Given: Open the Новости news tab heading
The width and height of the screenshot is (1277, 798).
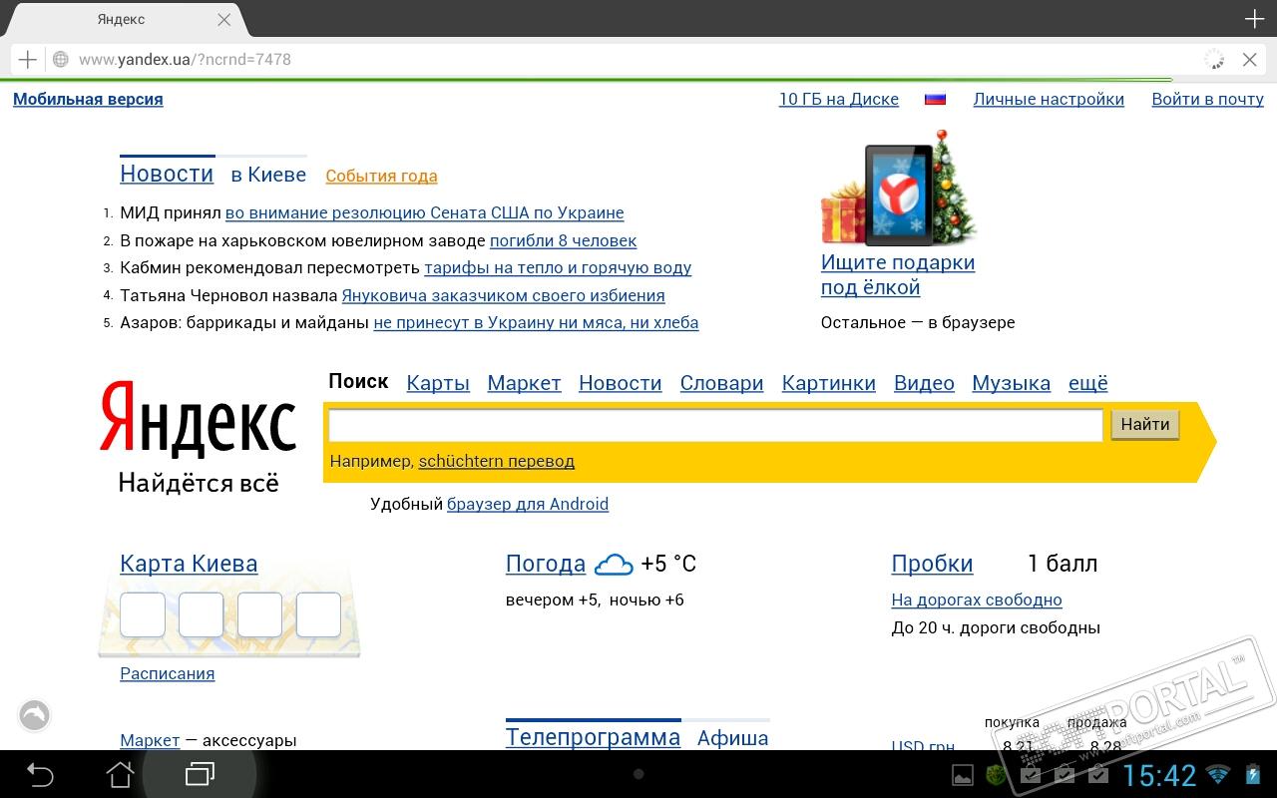Looking at the screenshot, I should point(167,174).
